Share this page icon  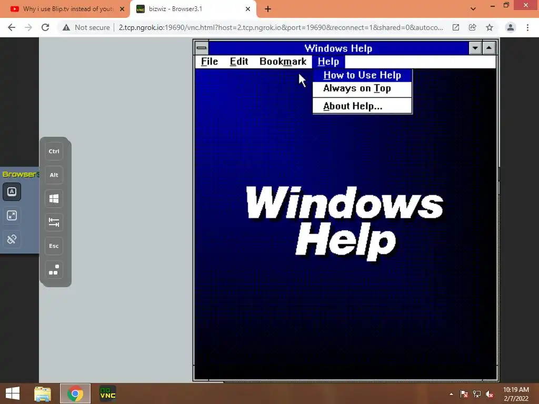473,27
